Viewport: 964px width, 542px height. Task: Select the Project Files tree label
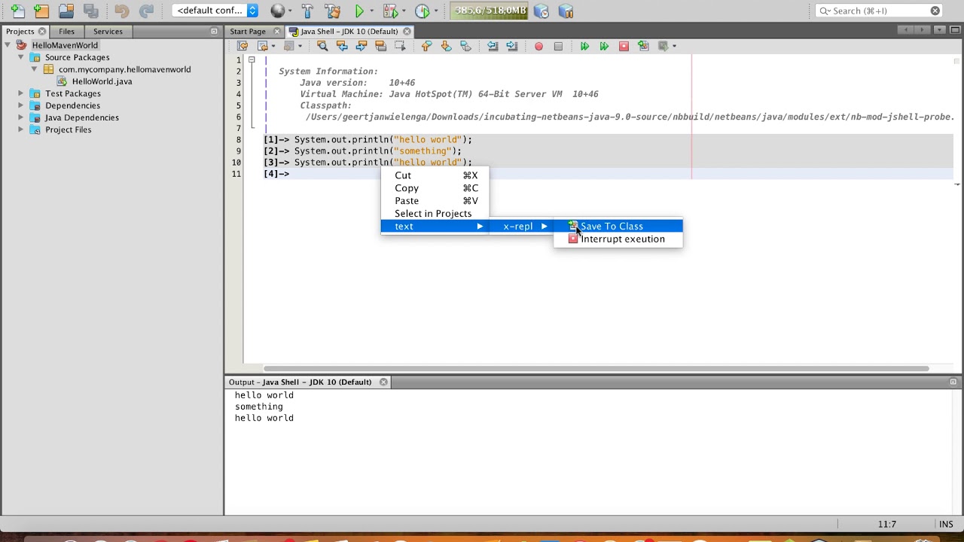coord(68,129)
